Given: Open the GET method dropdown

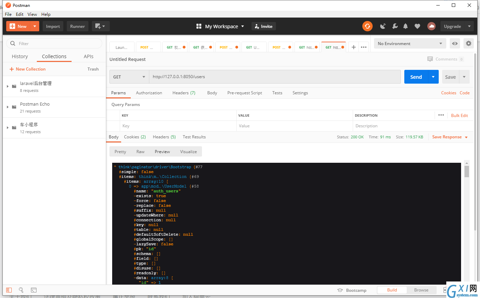Looking at the screenshot, I should point(129,77).
